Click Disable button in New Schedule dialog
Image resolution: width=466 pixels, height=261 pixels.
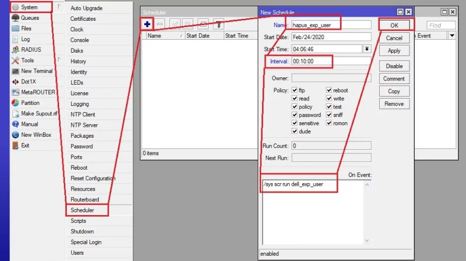394,66
